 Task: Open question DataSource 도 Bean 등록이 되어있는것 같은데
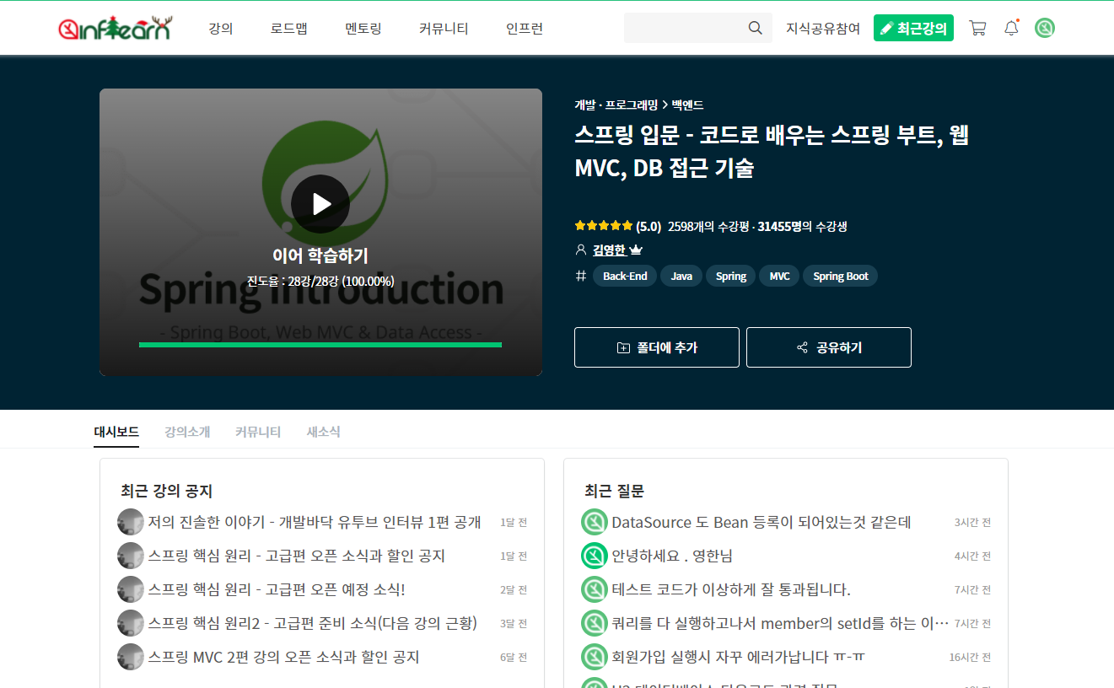pyautogui.click(x=762, y=522)
